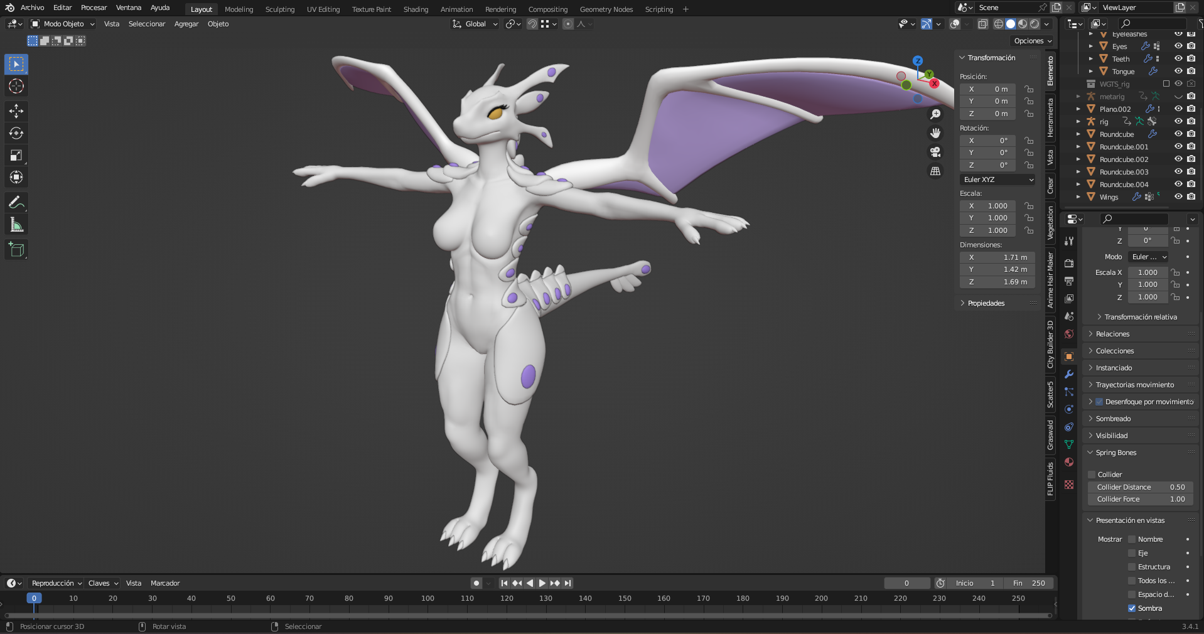Open the Editar menu
Viewport: 1204px width, 634px height.
coord(62,8)
